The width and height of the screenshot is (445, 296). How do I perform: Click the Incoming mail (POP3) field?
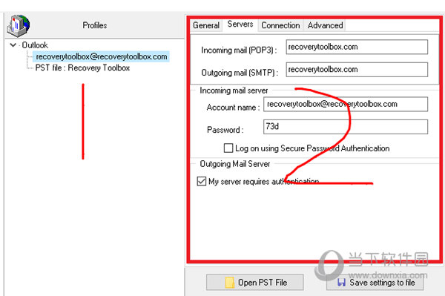coord(357,47)
